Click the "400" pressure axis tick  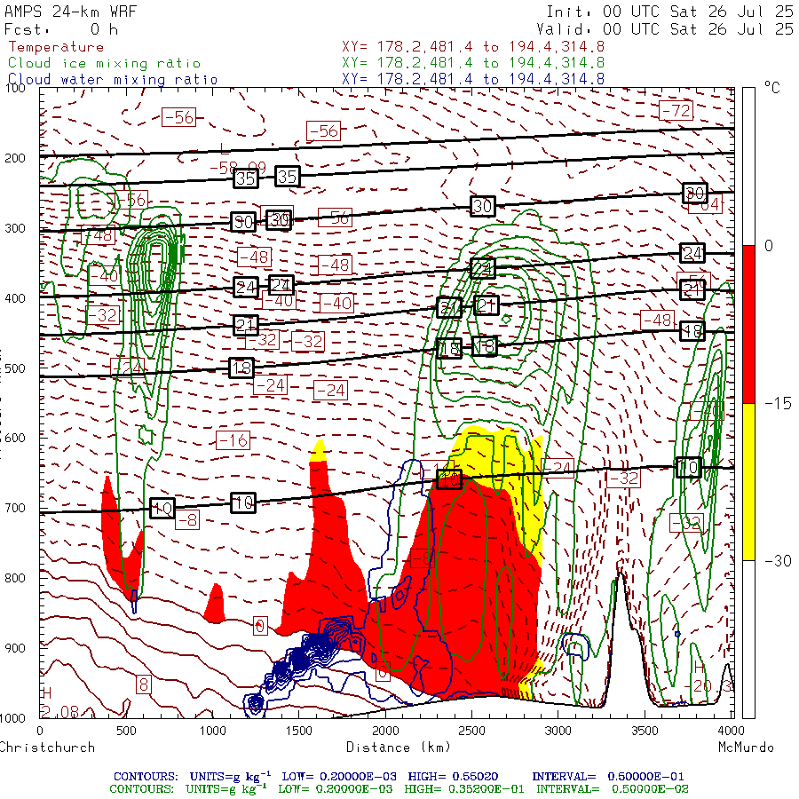click(15, 298)
